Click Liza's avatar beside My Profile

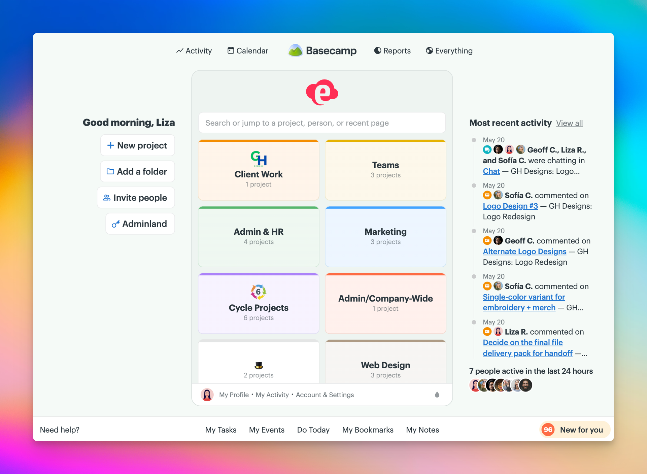tap(207, 395)
